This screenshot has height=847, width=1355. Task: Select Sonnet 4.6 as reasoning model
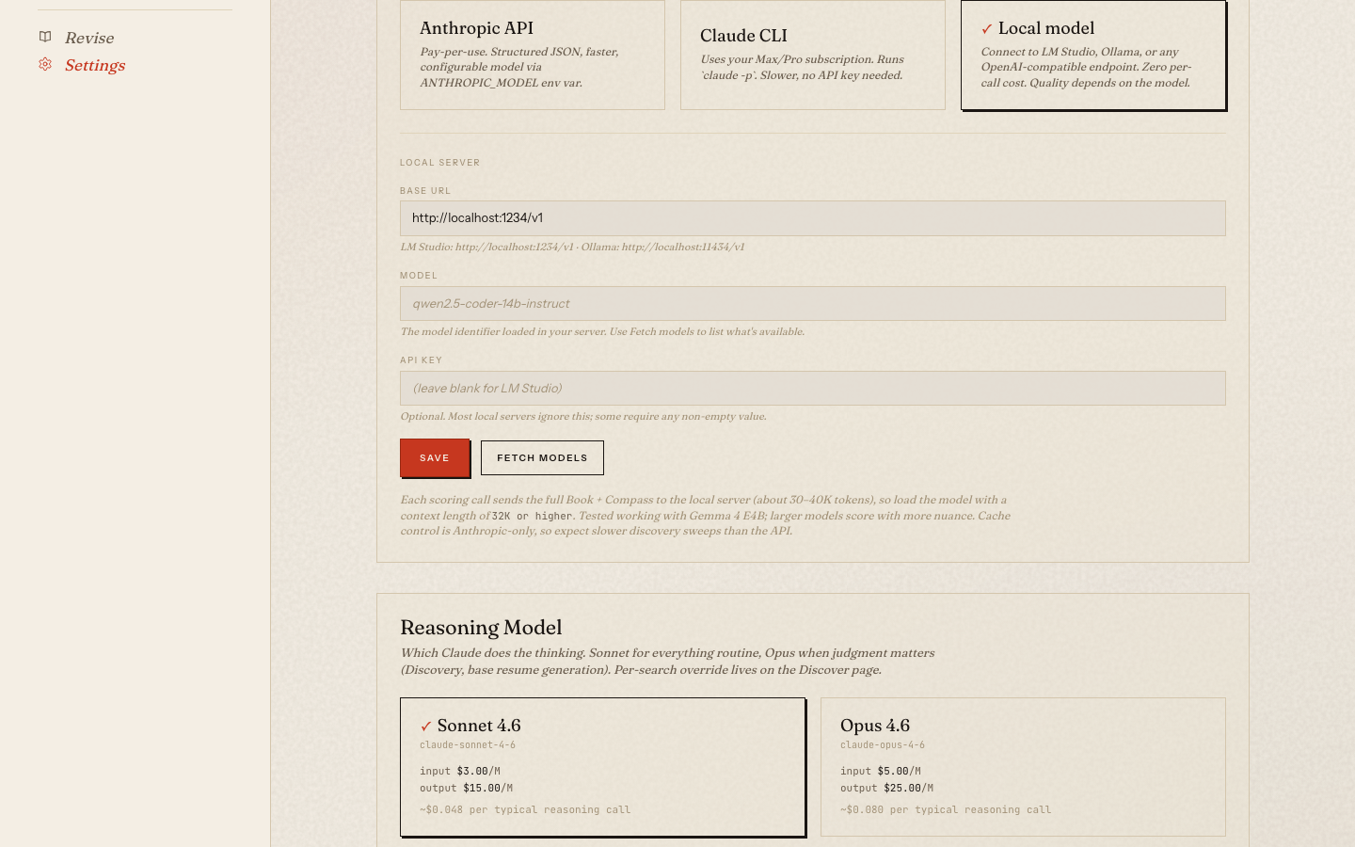603,767
